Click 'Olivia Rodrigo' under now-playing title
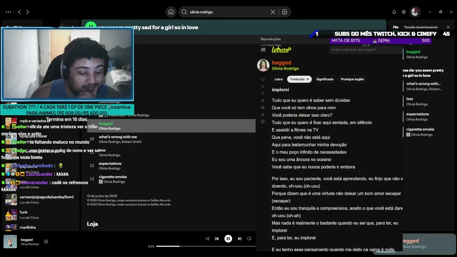 (x=30, y=244)
